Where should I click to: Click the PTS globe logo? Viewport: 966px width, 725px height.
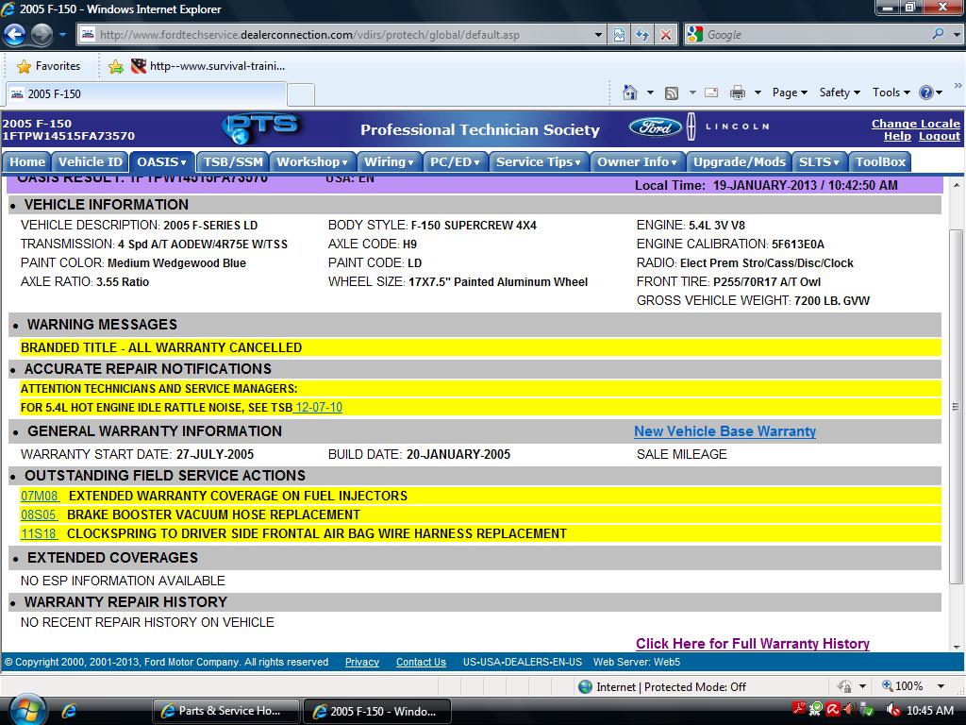point(261,128)
